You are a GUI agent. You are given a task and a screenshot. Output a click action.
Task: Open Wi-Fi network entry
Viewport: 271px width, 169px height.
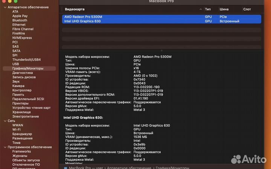pos(16,130)
